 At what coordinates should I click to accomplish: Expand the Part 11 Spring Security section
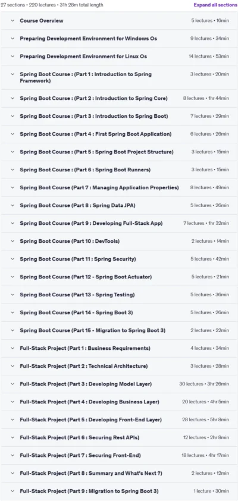119,259
